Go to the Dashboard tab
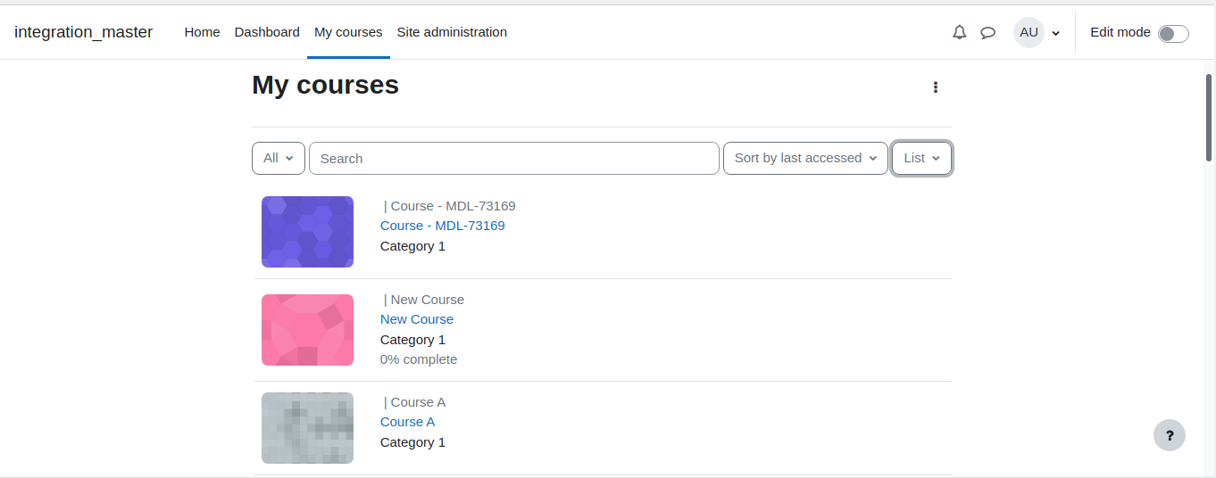 click(267, 32)
